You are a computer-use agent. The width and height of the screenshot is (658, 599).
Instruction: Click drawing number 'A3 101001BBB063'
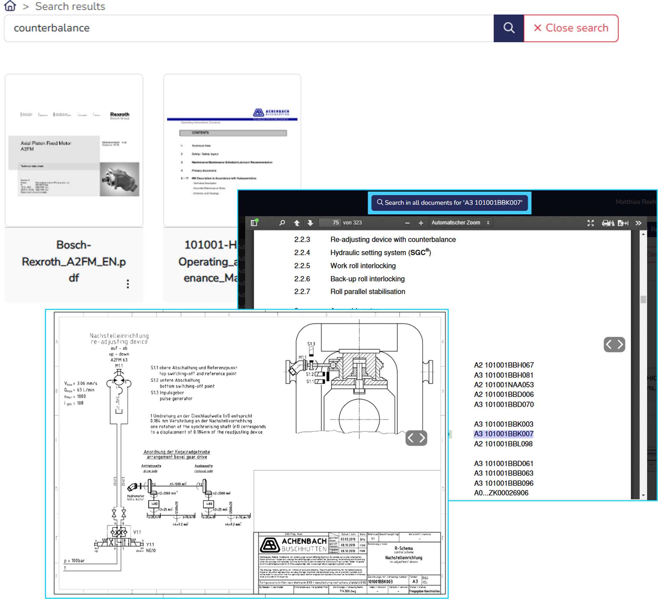[504, 473]
